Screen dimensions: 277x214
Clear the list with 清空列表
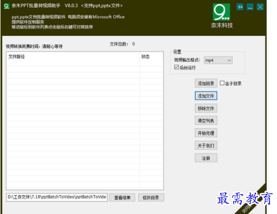(206, 121)
